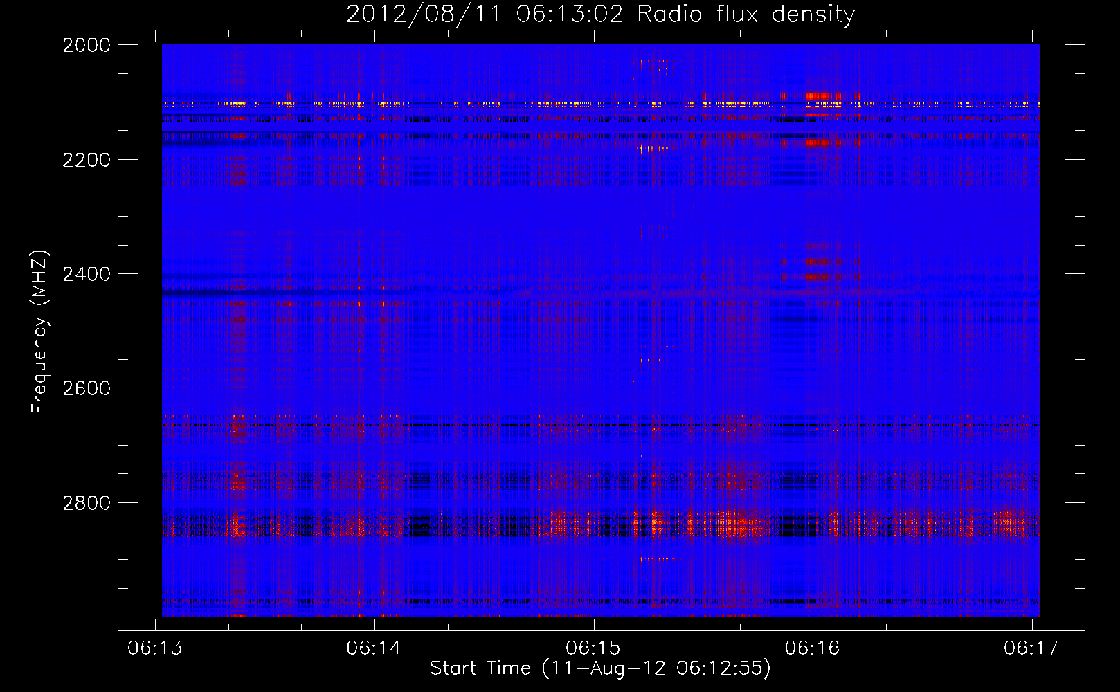Click the 06:17 time axis label
The height and width of the screenshot is (692, 1120).
pos(1031,648)
